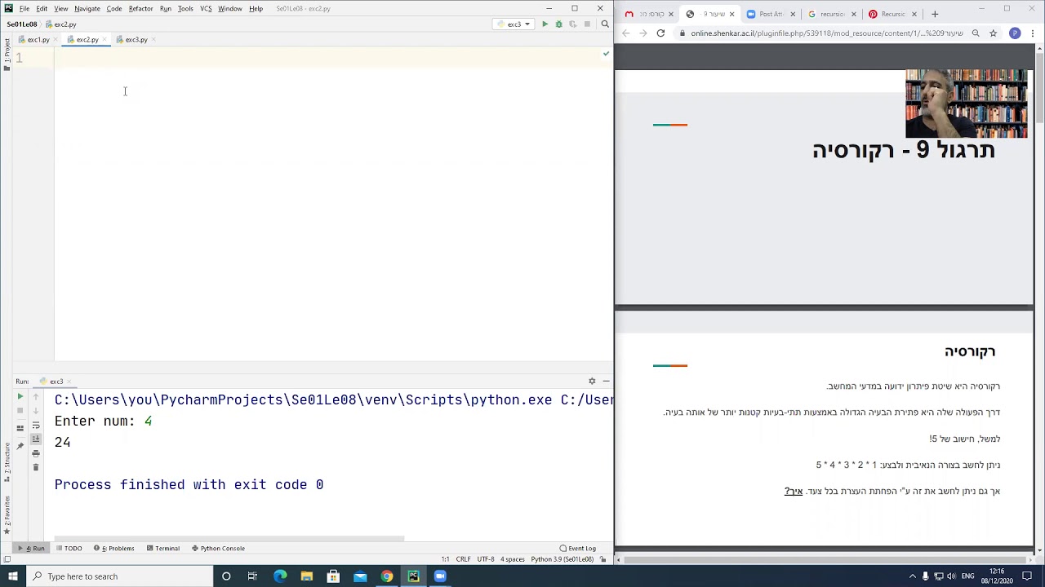Rerun exc3 in the Run panel

20,397
